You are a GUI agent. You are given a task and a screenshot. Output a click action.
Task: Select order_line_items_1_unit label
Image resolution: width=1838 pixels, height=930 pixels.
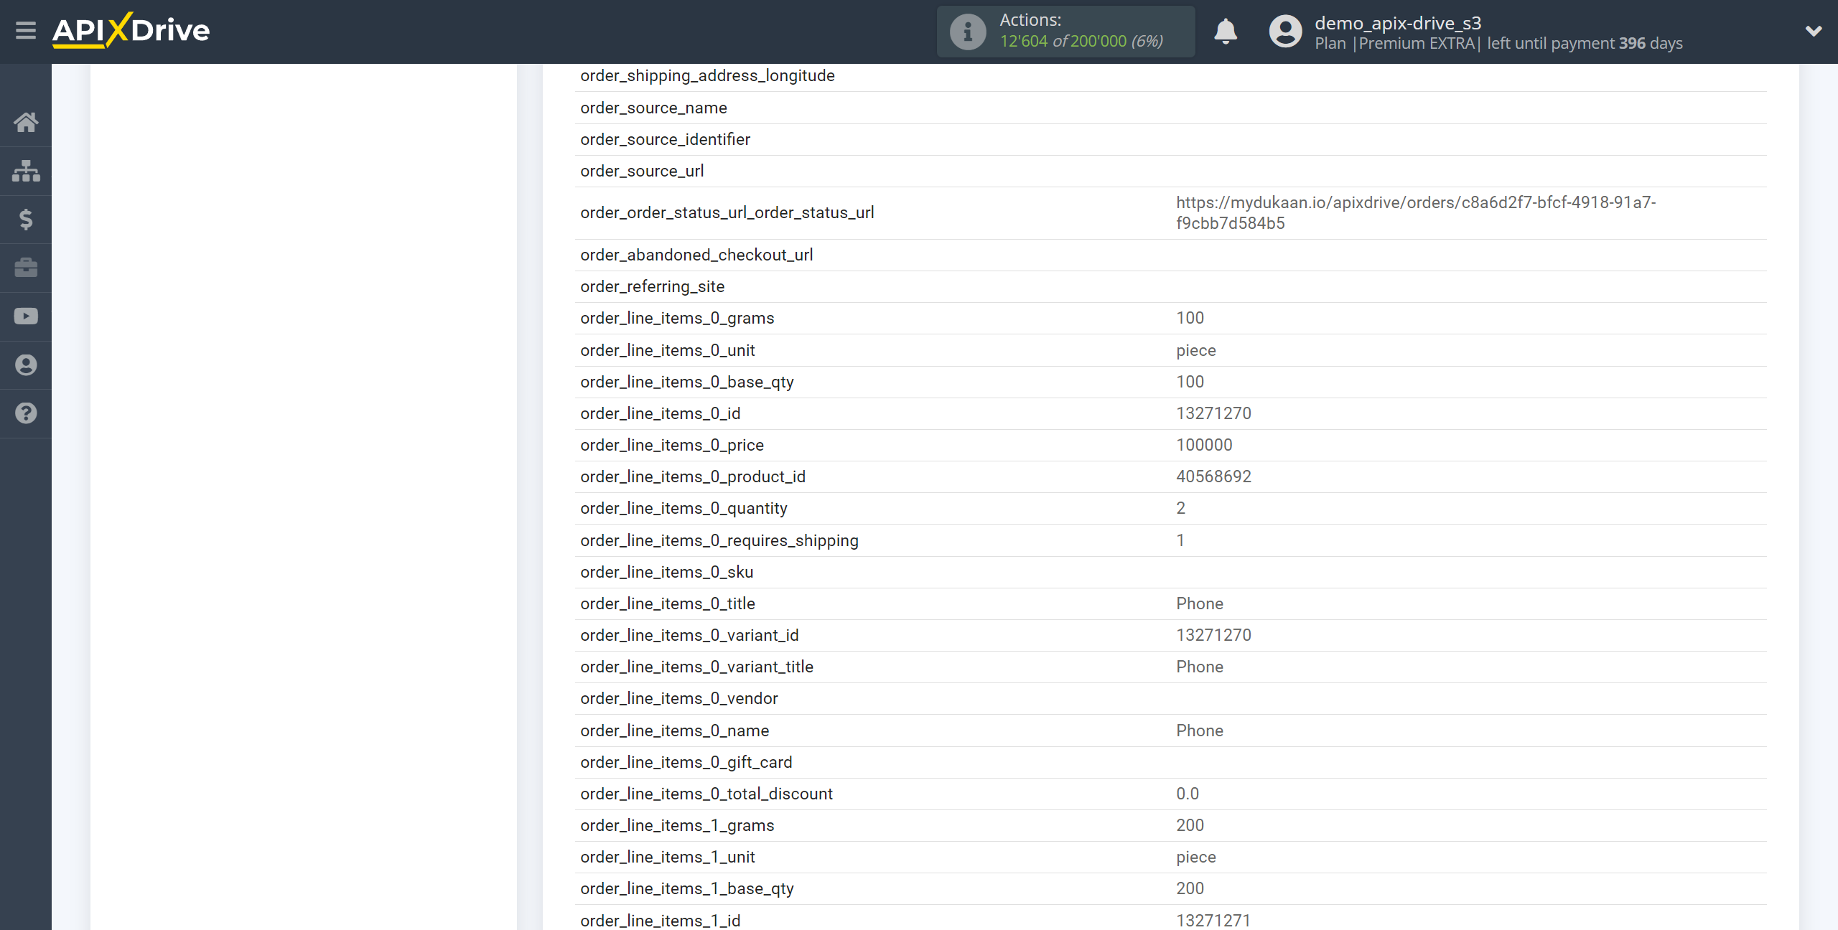(x=667, y=857)
